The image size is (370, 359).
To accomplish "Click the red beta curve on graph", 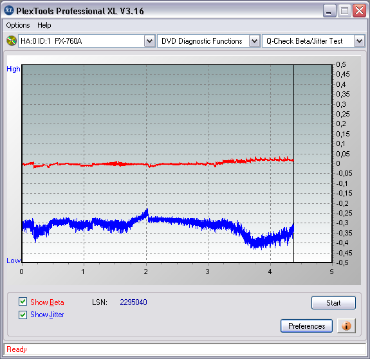I will click(x=158, y=164).
